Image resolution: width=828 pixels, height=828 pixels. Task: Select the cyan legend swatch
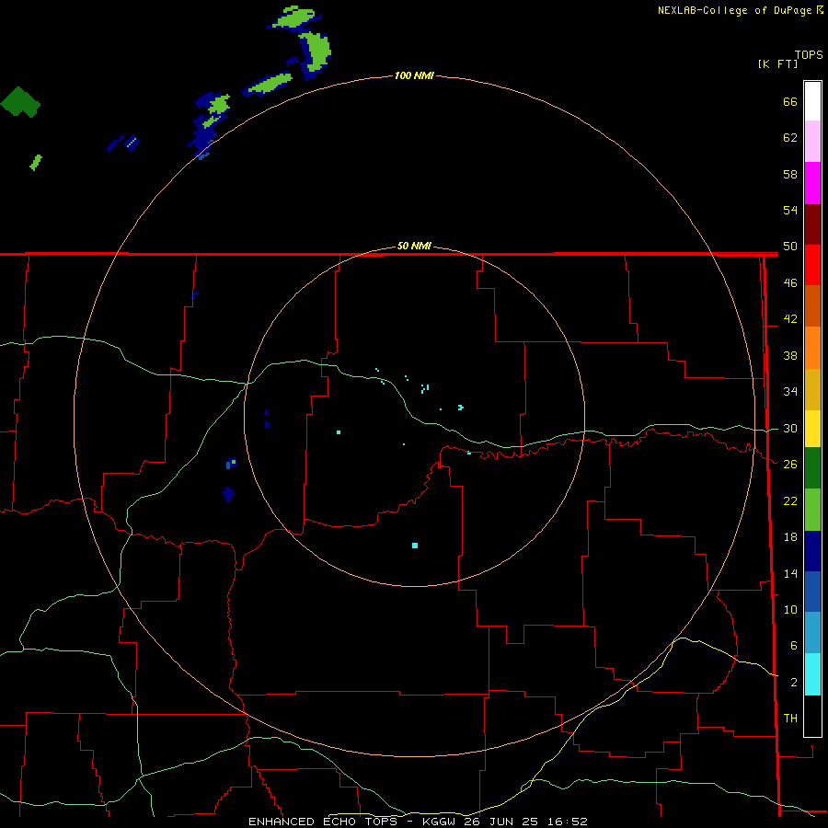pos(812,674)
